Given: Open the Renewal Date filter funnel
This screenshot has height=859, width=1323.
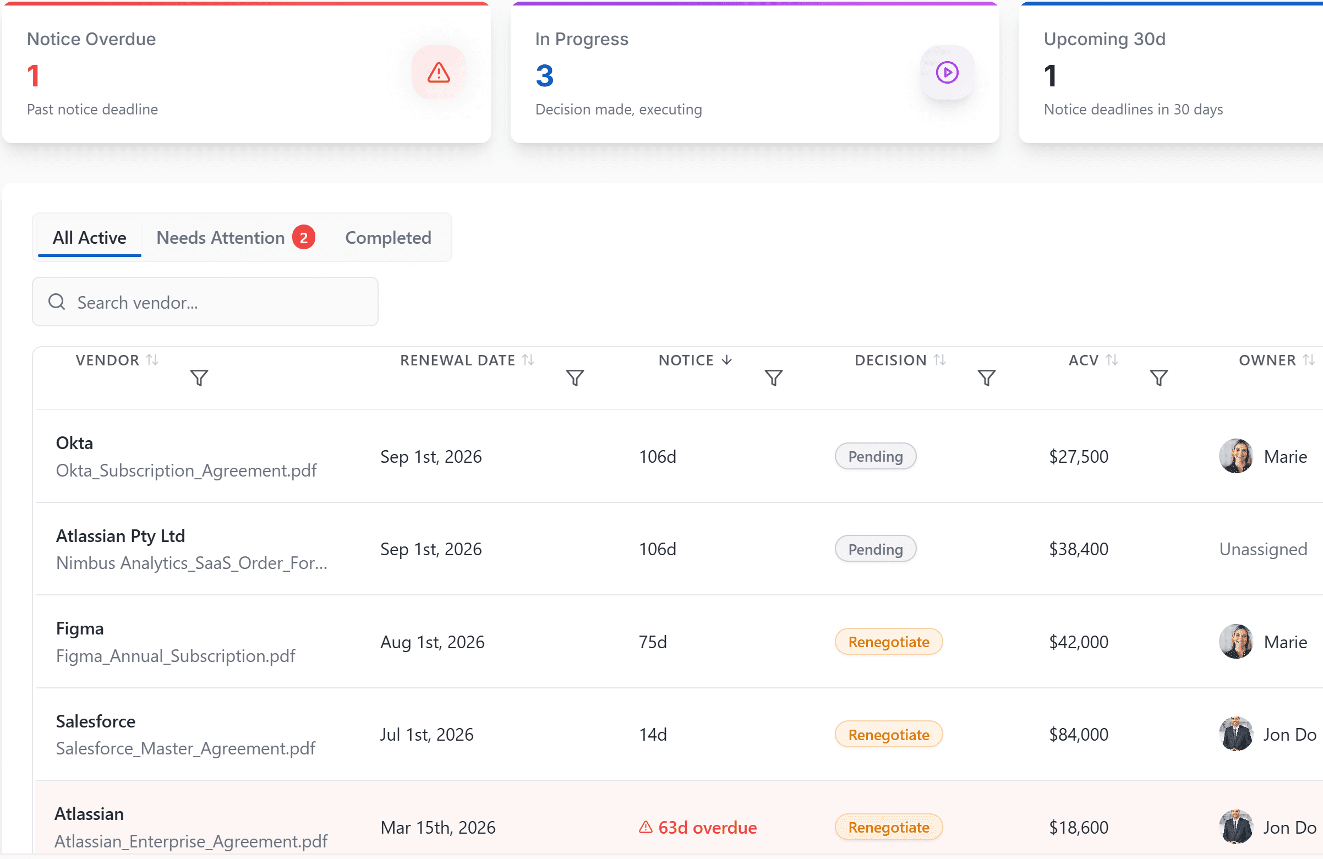Looking at the screenshot, I should (x=575, y=378).
